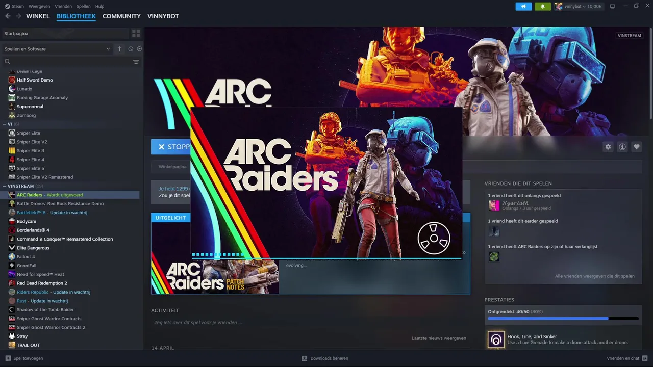Image resolution: width=653 pixels, height=367 pixels.
Task: Toggle favorite heart icon
Action: click(637, 147)
